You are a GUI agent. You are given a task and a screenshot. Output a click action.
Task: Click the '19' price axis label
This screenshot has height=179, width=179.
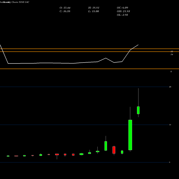coord(170,87)
